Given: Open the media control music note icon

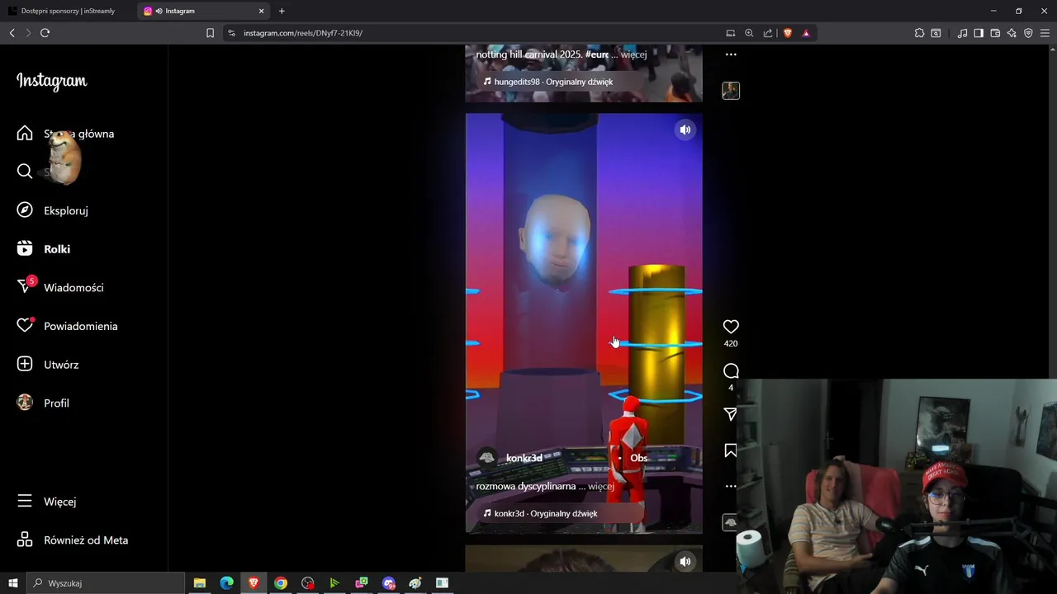Looking at the screenshot, I should click(962, 33).
